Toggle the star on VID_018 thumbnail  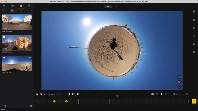coord(30,58)
